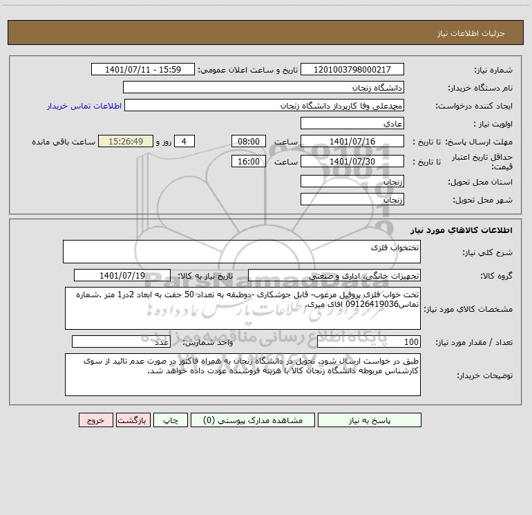Click the requester field مجدعلی وفا کارپرداز
The width and height of the screenshot is (532, 515).
265,105
